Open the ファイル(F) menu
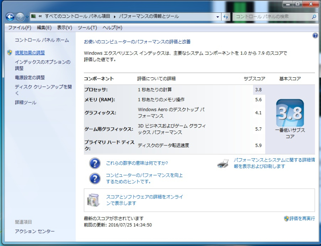The width and height of the screenshot is (321, 246). pyautogui.click(x=20, y=28)
